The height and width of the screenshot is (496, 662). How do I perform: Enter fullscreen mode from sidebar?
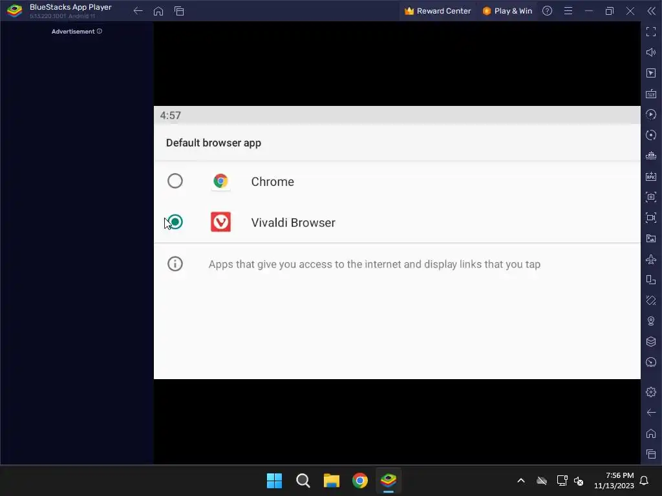point(651,32)
